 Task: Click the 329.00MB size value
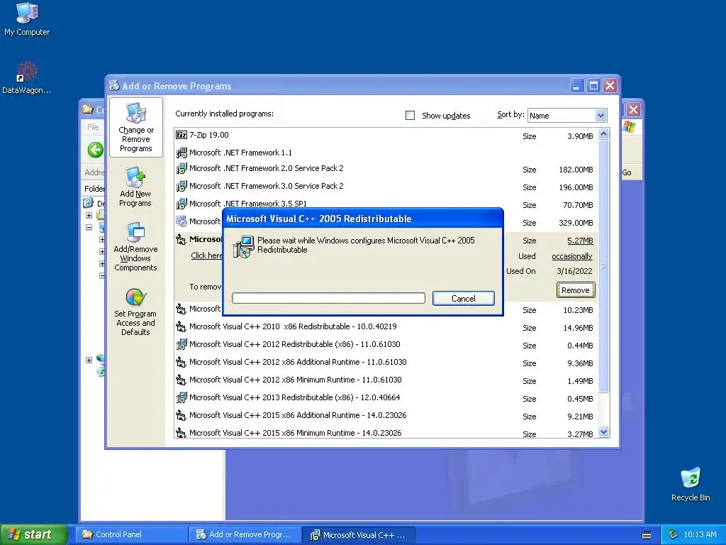[x=576, y=223]
